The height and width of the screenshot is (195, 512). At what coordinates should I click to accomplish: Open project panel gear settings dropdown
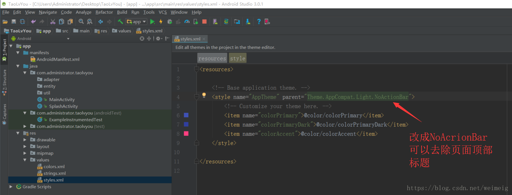159,39
